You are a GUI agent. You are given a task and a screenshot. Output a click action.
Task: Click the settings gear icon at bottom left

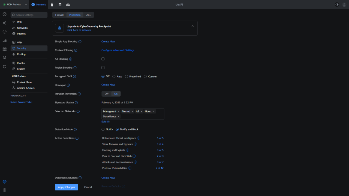click(x=4, y=182)
